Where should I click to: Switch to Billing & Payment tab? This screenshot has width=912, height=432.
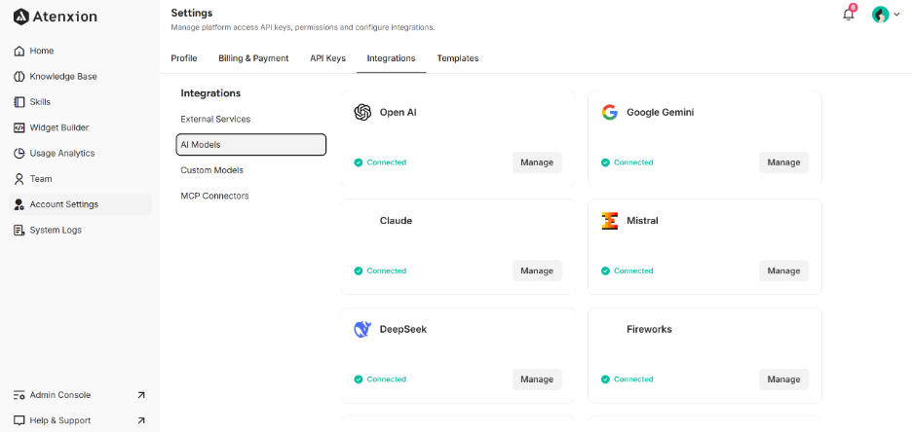click(253, 58)
